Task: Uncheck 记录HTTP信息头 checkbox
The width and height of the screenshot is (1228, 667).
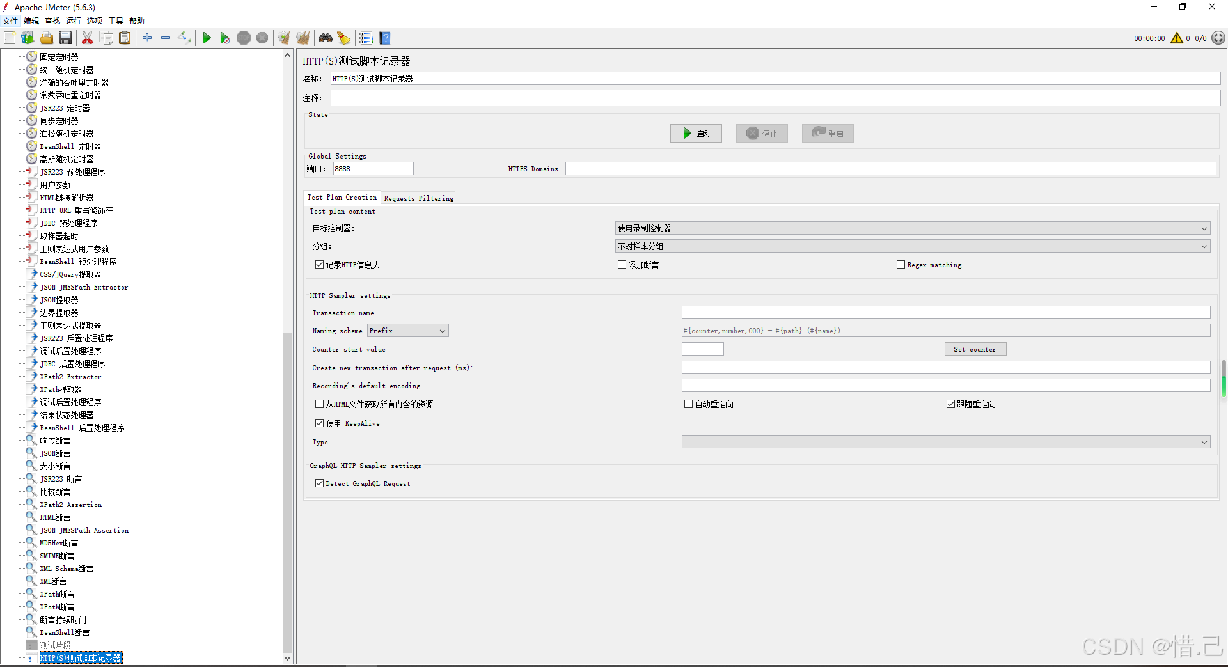Action: pos(319,264)
